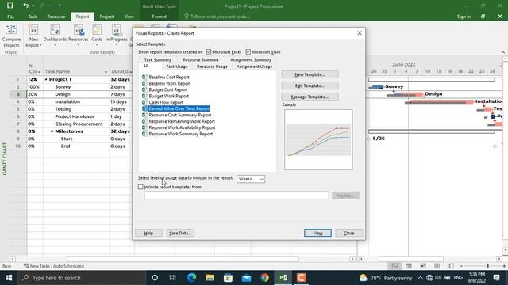The image size is (508, 285).
Task: Open Google Chrome from taskbar
Action: coord(264,278)
